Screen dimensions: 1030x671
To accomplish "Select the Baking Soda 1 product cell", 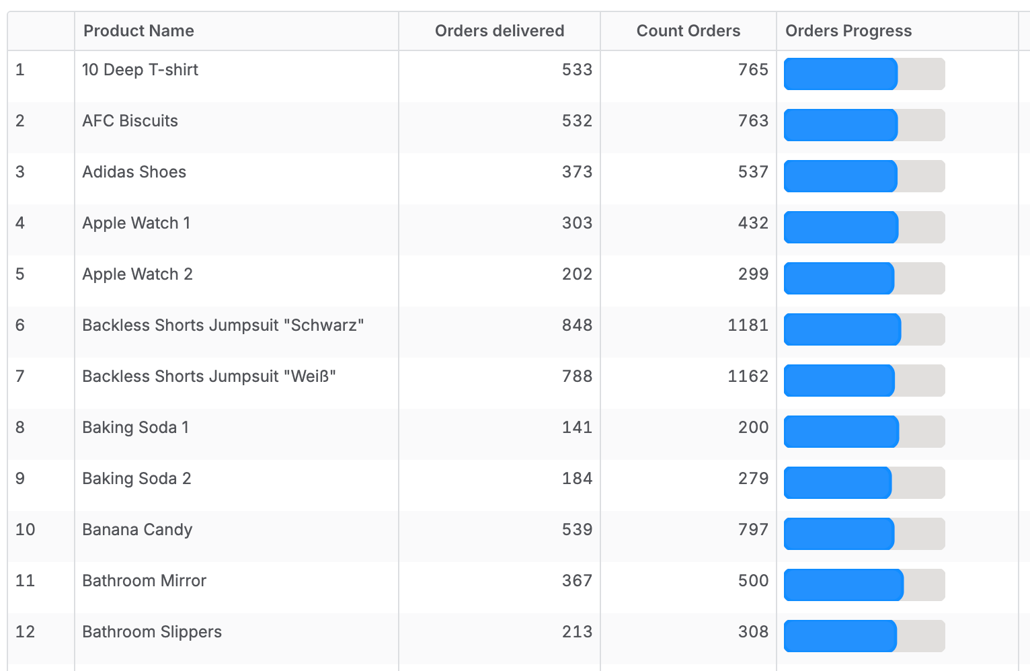I will [x=236, y=434].
